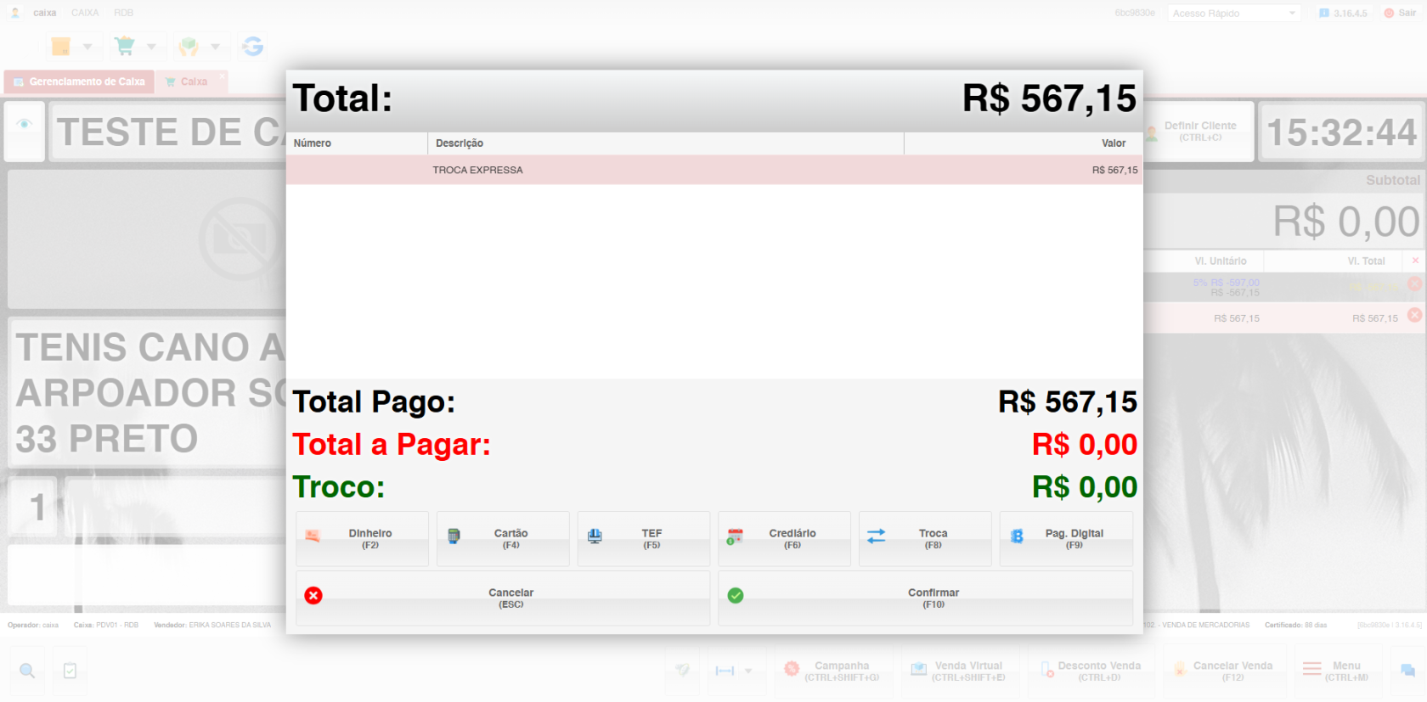Switch to the Caixa tab
Viewport: 1427px width, 702px height.
point(193,81)
